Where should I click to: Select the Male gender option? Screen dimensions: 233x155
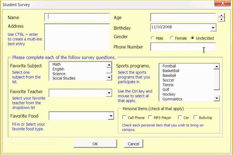point(152,38)
